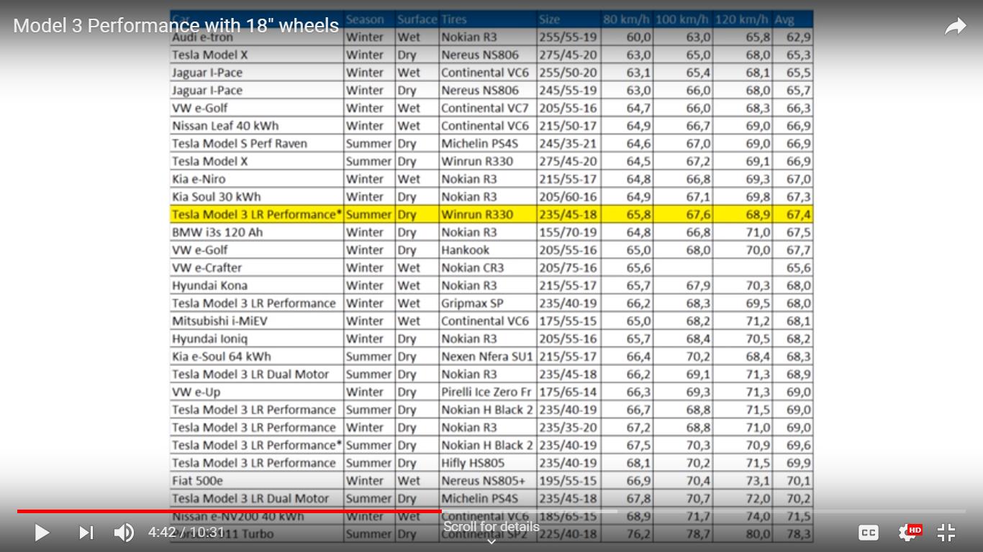The image size is (983, 552).
Task: Click the 'Kia e-Soul 64 kWh' cell
Action: tap(257, 356)
